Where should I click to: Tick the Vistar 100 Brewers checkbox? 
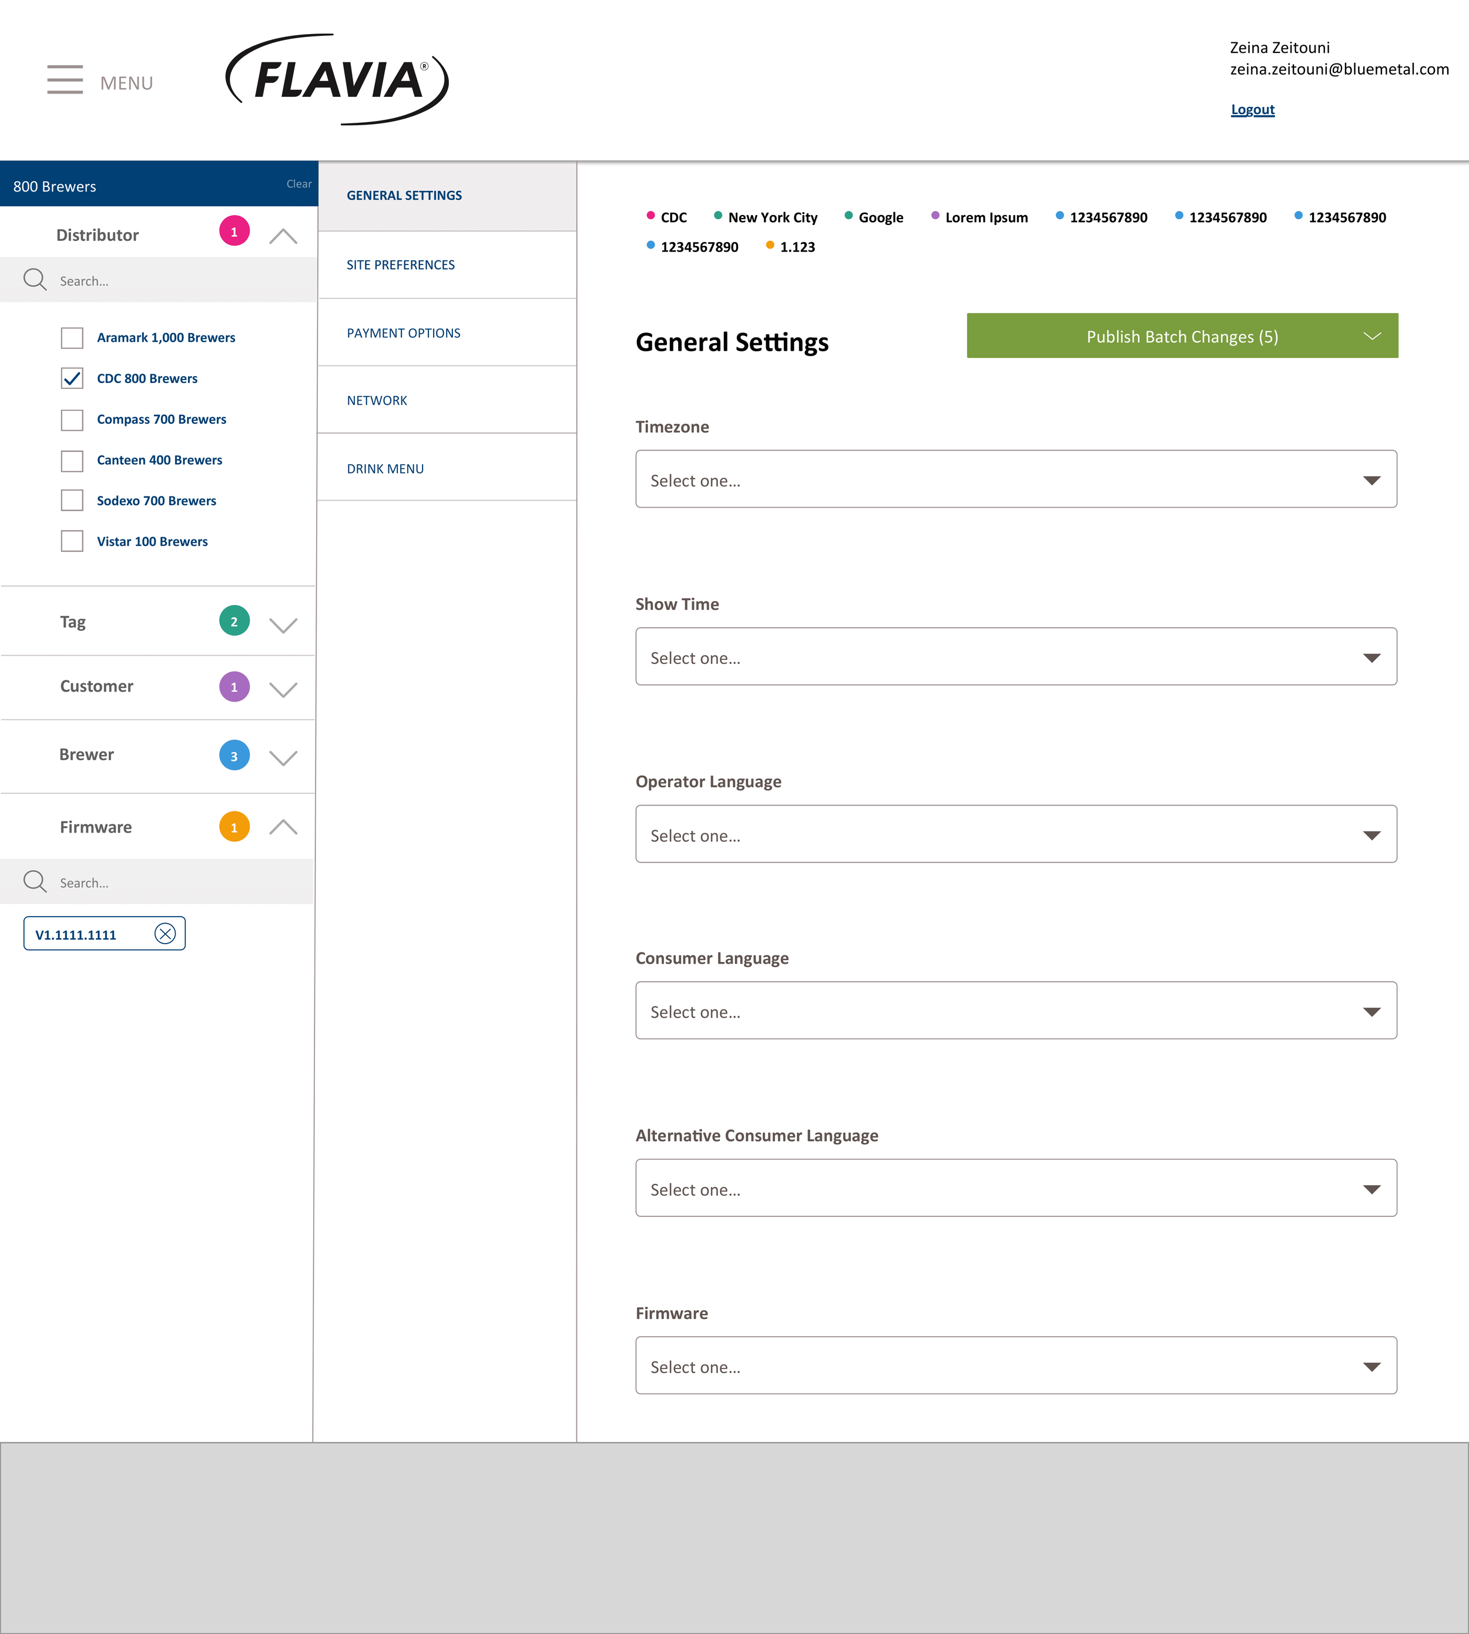(72, 541)
